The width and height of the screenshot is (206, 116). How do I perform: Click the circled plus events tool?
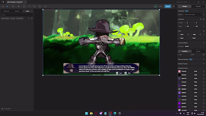click(x=40, y=6)
